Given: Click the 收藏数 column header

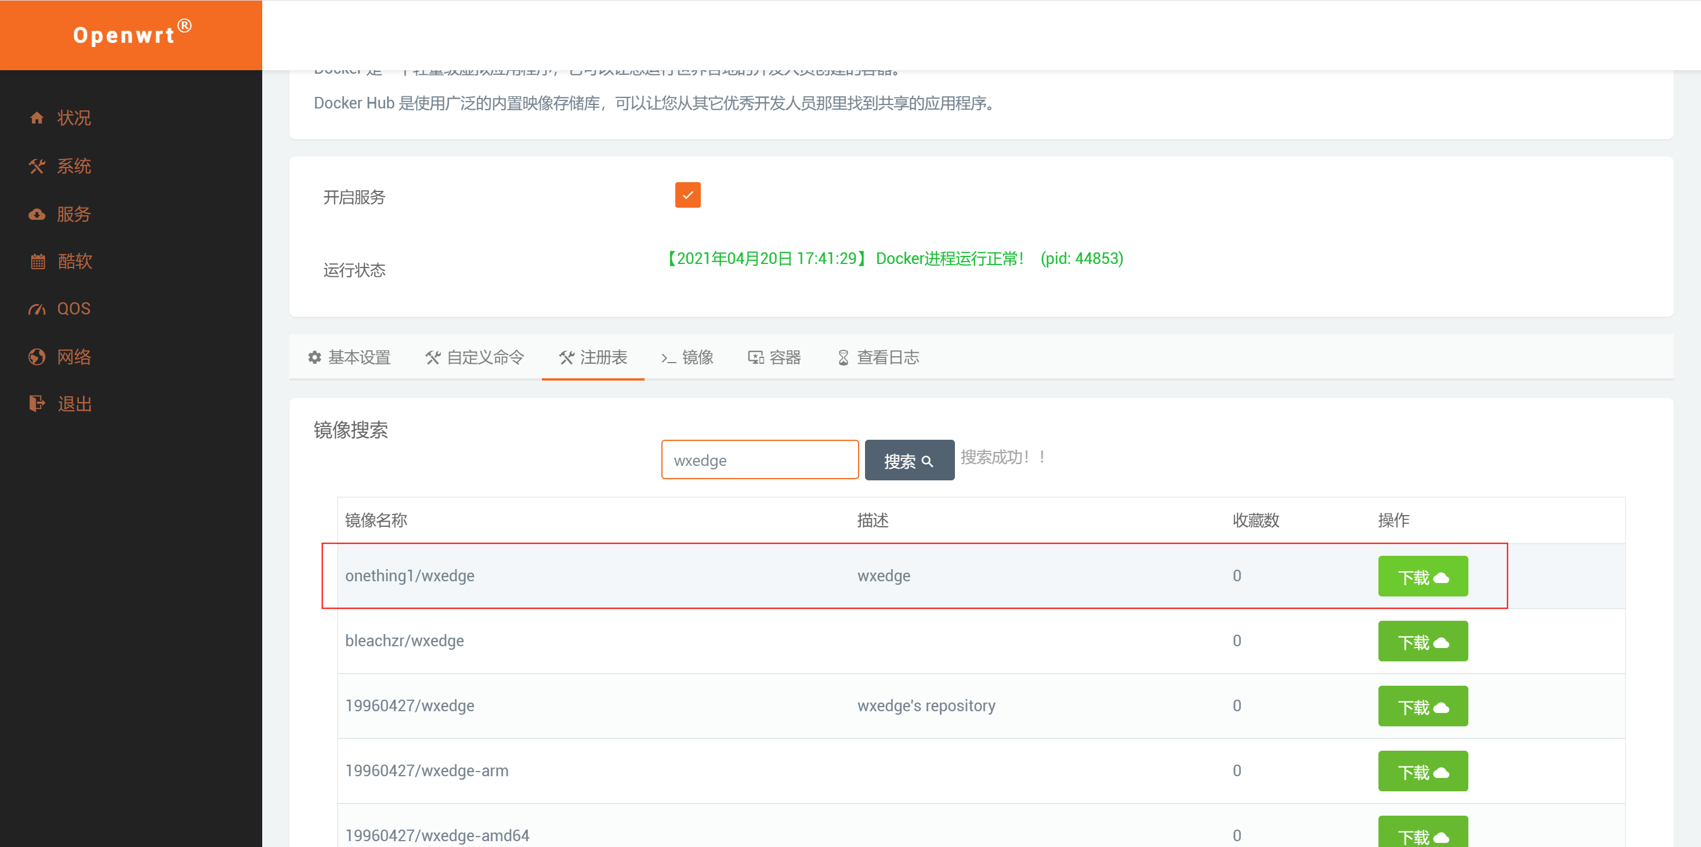Looking at the screenshot, I should (1256, 521).
